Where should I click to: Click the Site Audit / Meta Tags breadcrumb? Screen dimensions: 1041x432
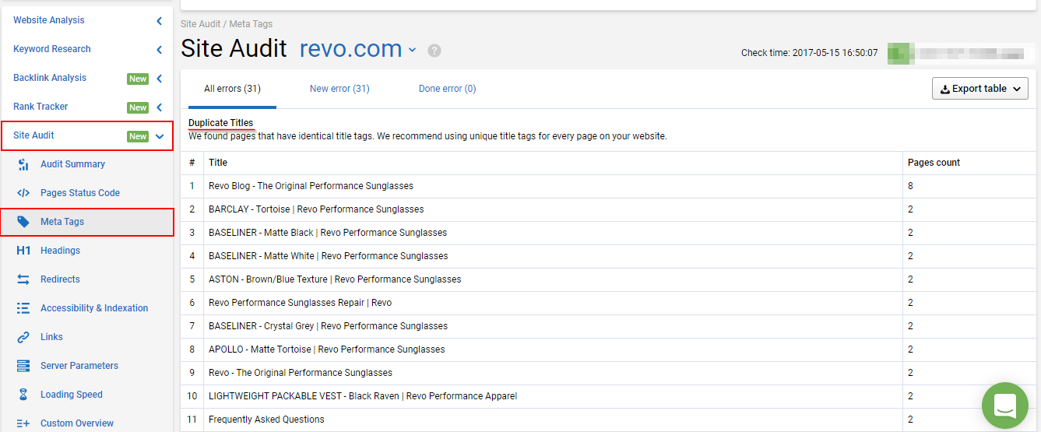pyautogui.click(x=227, y=24)
